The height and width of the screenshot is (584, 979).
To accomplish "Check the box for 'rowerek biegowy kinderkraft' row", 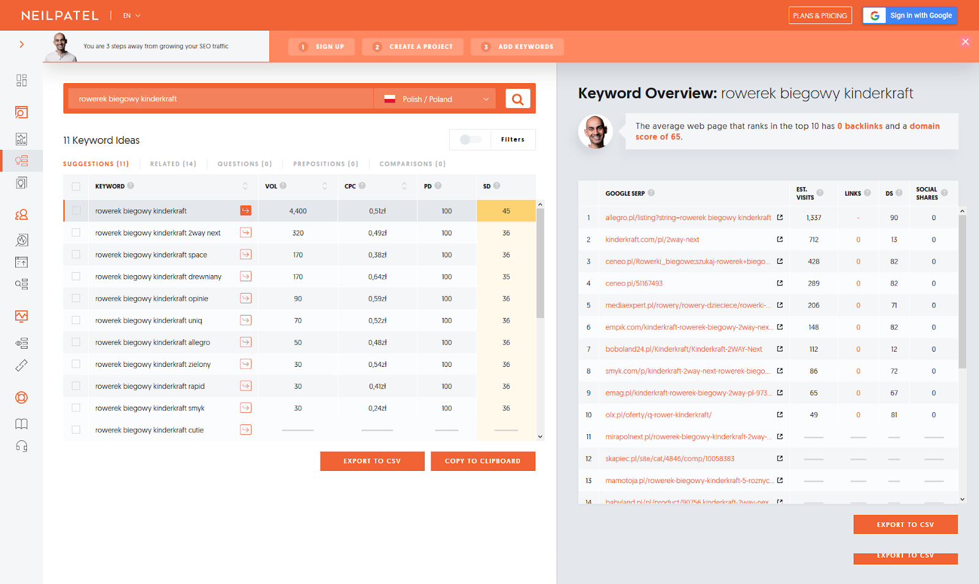I will tap(76, 210).
